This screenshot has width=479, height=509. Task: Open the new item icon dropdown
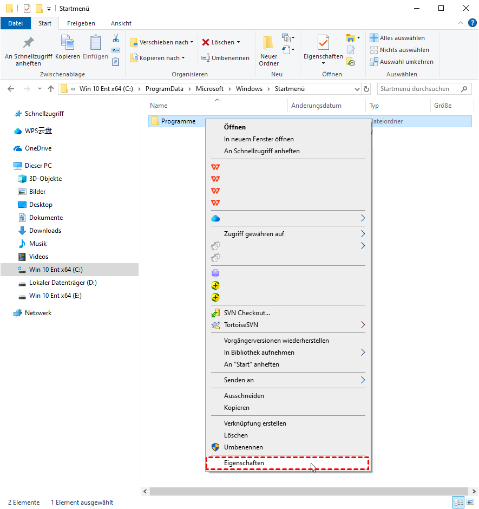pos(288,38)
